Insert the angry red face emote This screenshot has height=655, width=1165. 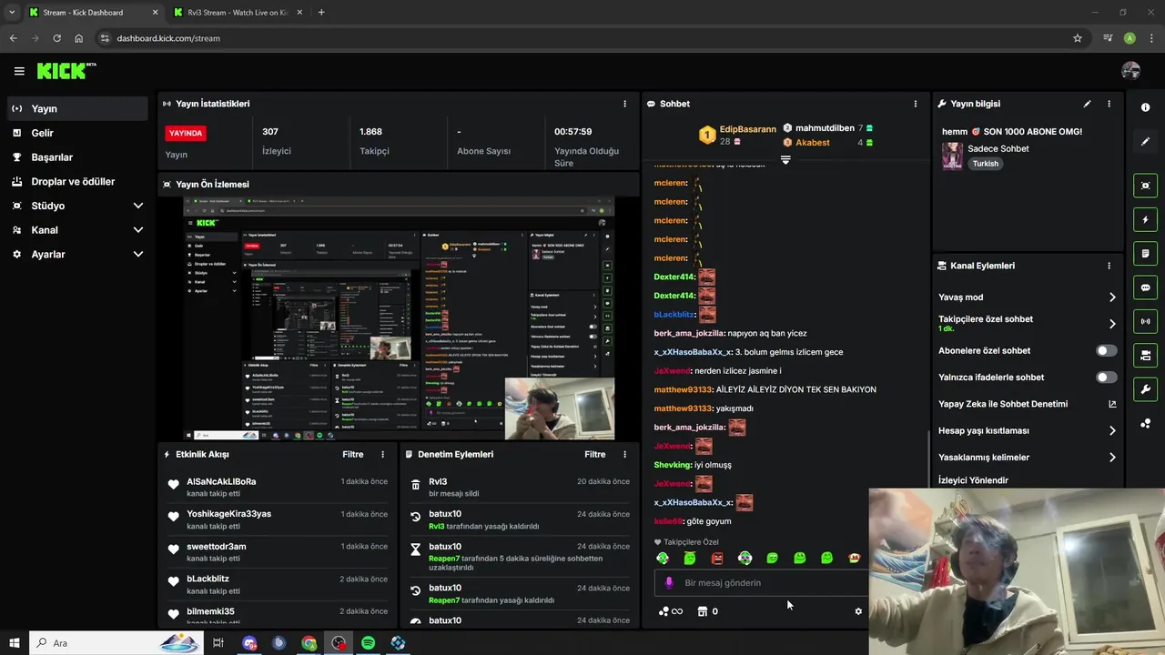tap(717, 558)
